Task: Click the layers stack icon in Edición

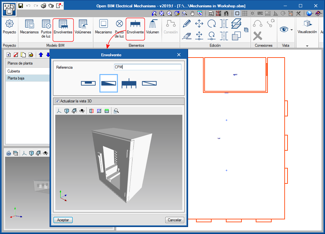Action: coord(246,30)
